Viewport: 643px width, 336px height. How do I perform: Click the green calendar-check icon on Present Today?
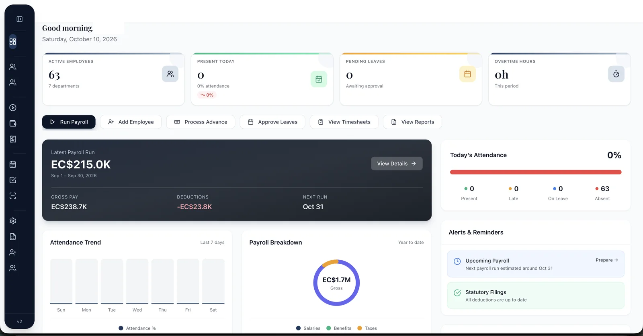[319, 79]
